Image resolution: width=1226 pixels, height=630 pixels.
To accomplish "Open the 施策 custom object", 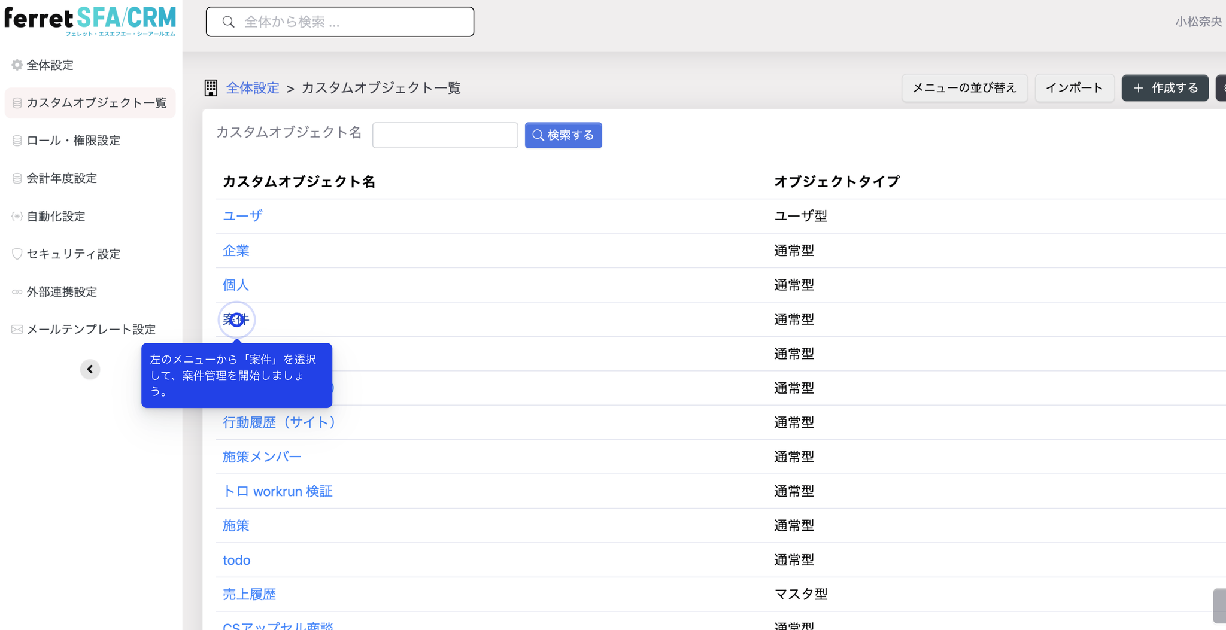I will tap(236, 526).
